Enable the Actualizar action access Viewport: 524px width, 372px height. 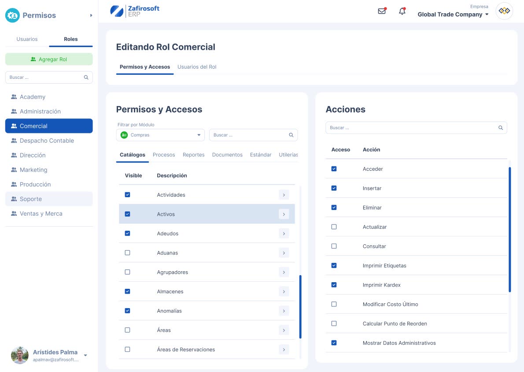334,227
